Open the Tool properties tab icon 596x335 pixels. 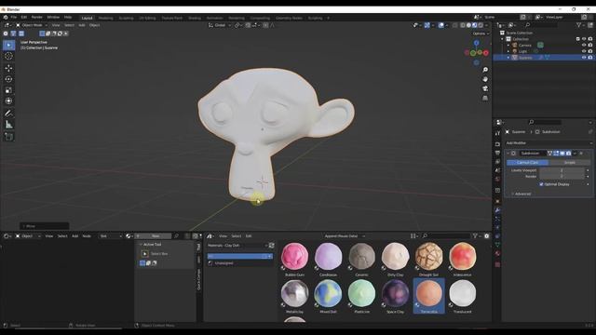497,133
